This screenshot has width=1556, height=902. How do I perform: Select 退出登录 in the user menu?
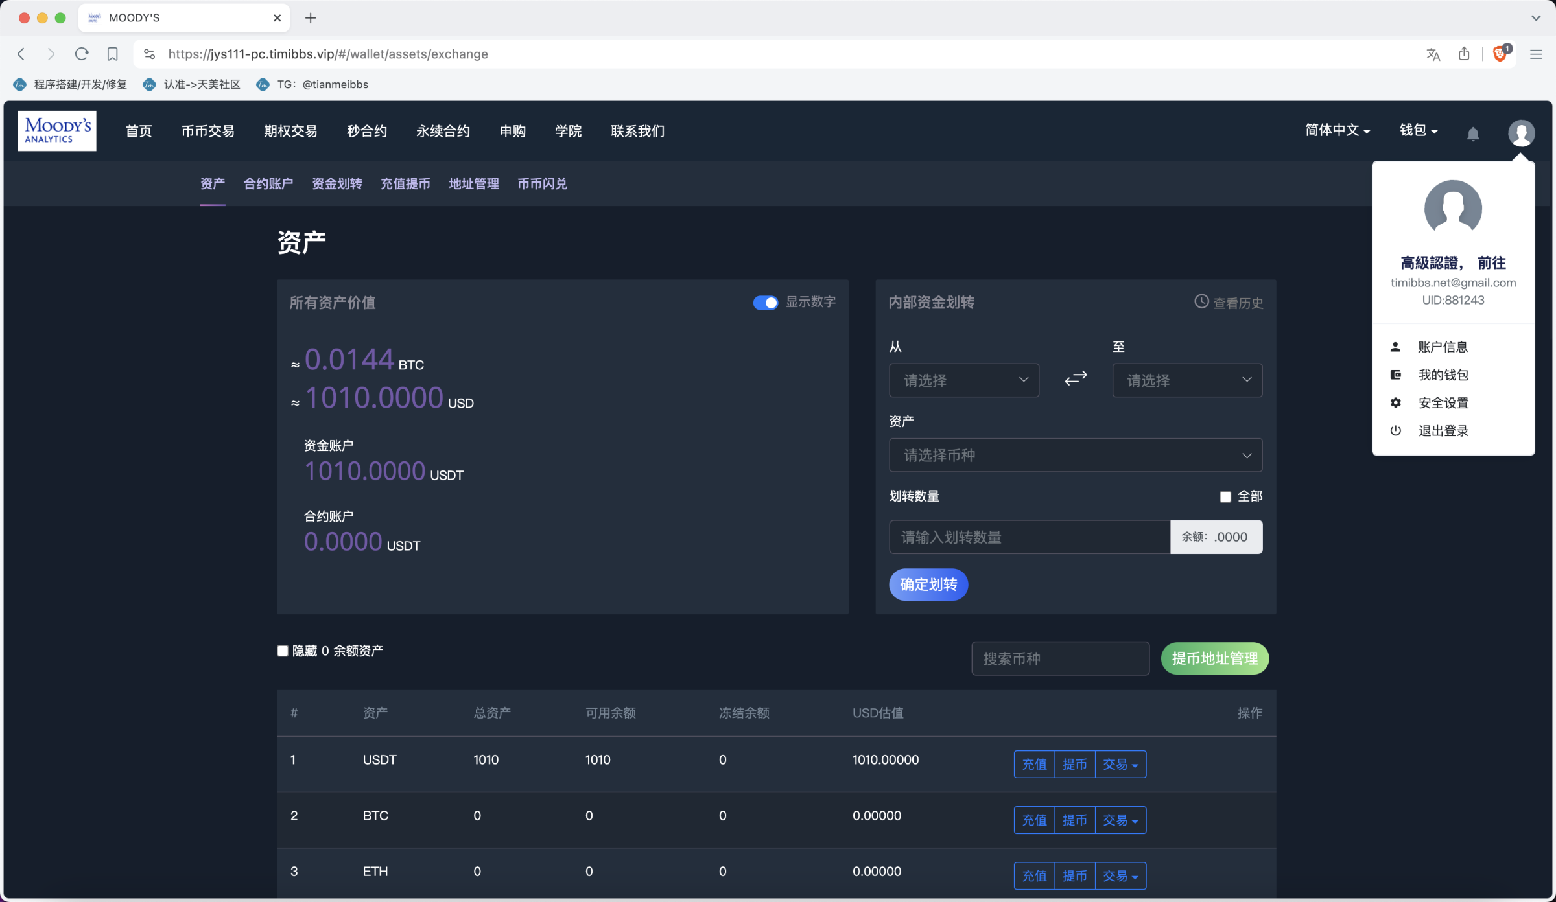point(1443,431)
